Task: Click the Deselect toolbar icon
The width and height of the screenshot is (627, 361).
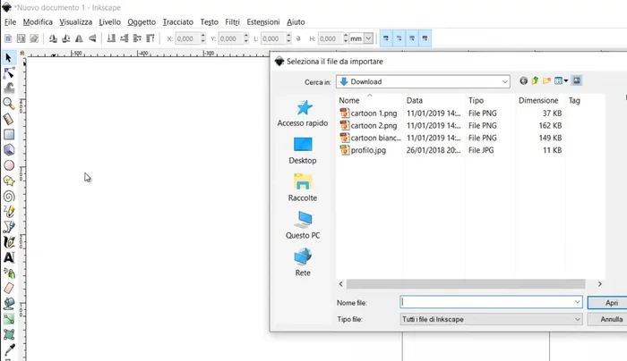Action: click(34, 38)
